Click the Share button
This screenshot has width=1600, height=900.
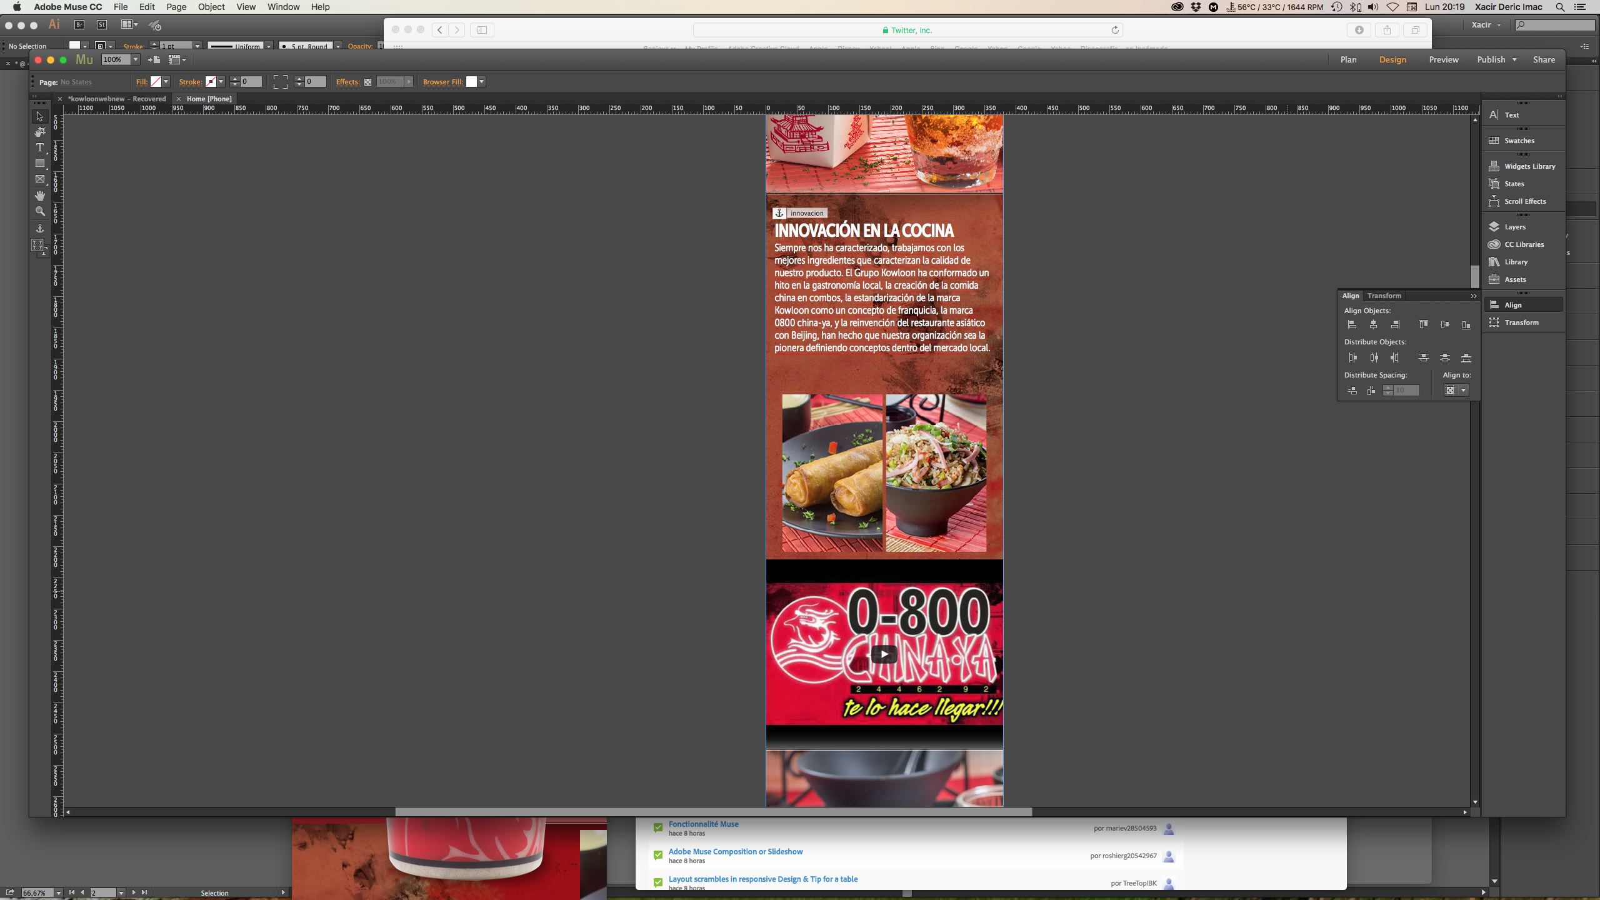[1544, 59]
